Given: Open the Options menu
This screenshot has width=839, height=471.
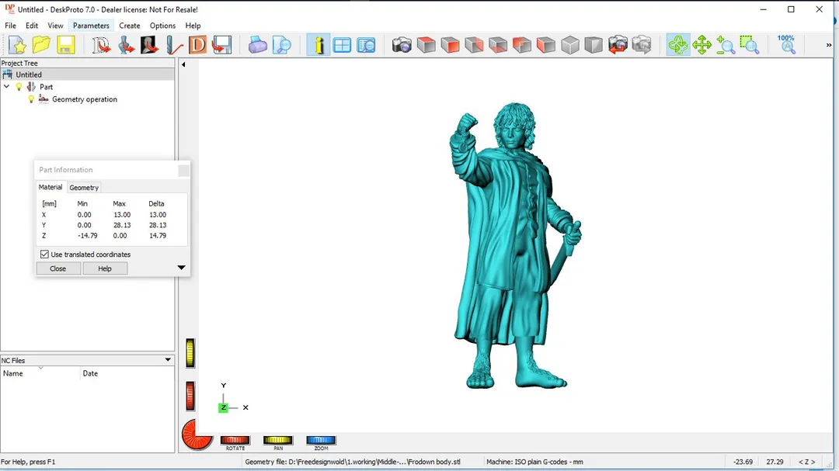Looking at the screenshot, I should coord(162,26).
